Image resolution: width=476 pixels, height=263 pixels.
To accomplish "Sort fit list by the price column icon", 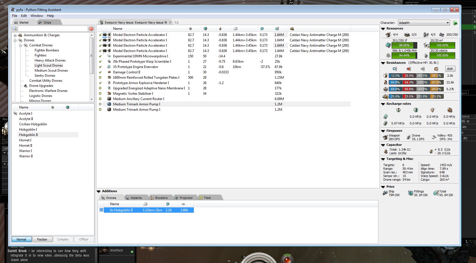I will point(277,29).
